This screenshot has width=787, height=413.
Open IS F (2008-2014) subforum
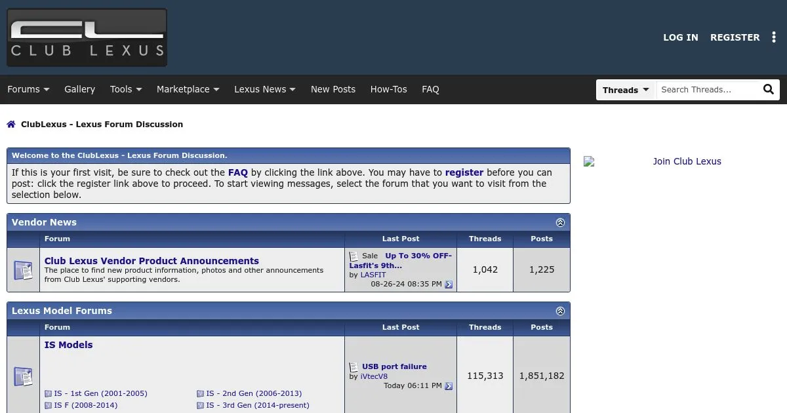(x=86, y=406)
